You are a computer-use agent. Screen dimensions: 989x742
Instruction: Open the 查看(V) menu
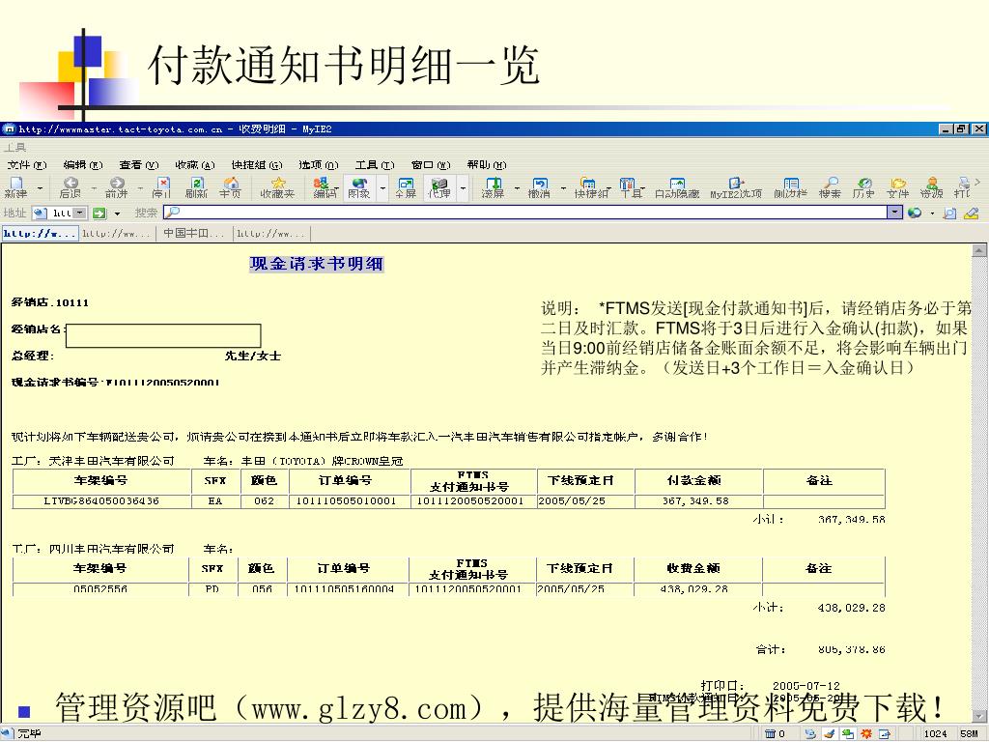tap(139, 165)
